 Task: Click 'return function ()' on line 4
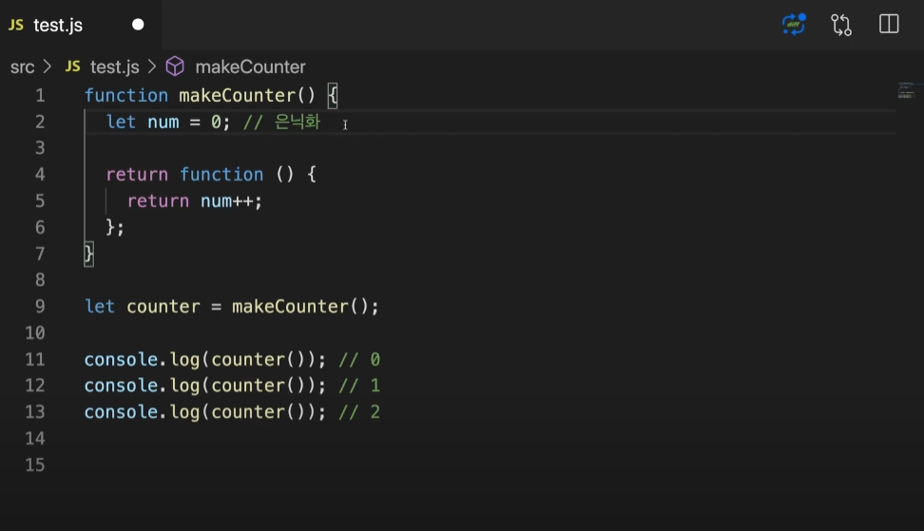pyautogui.click(x=200, y=174)
